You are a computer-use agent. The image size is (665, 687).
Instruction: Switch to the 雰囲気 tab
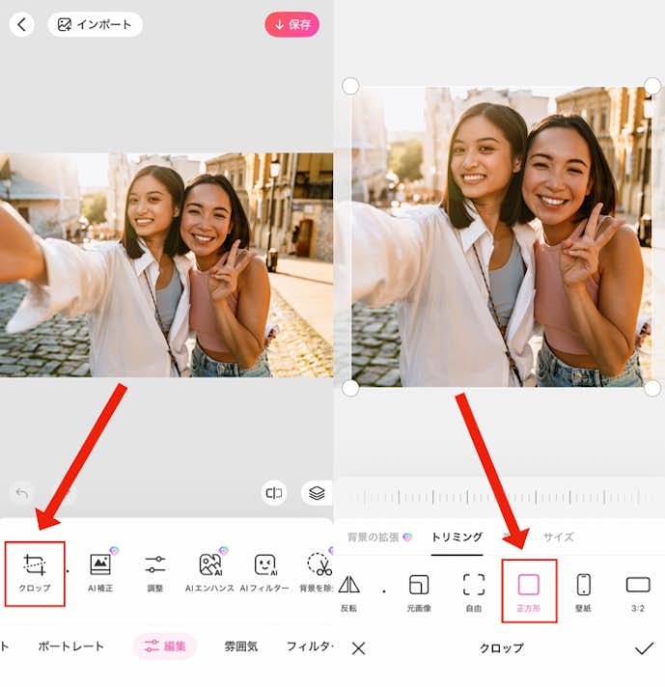(x=241, y=646)
